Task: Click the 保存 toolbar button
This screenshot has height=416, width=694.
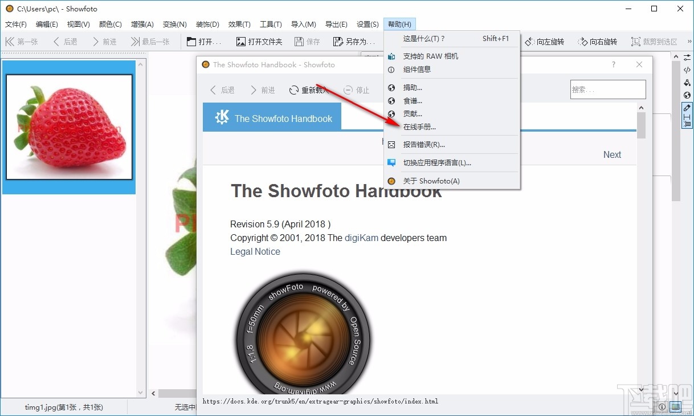Action: (x=308, y=42)
